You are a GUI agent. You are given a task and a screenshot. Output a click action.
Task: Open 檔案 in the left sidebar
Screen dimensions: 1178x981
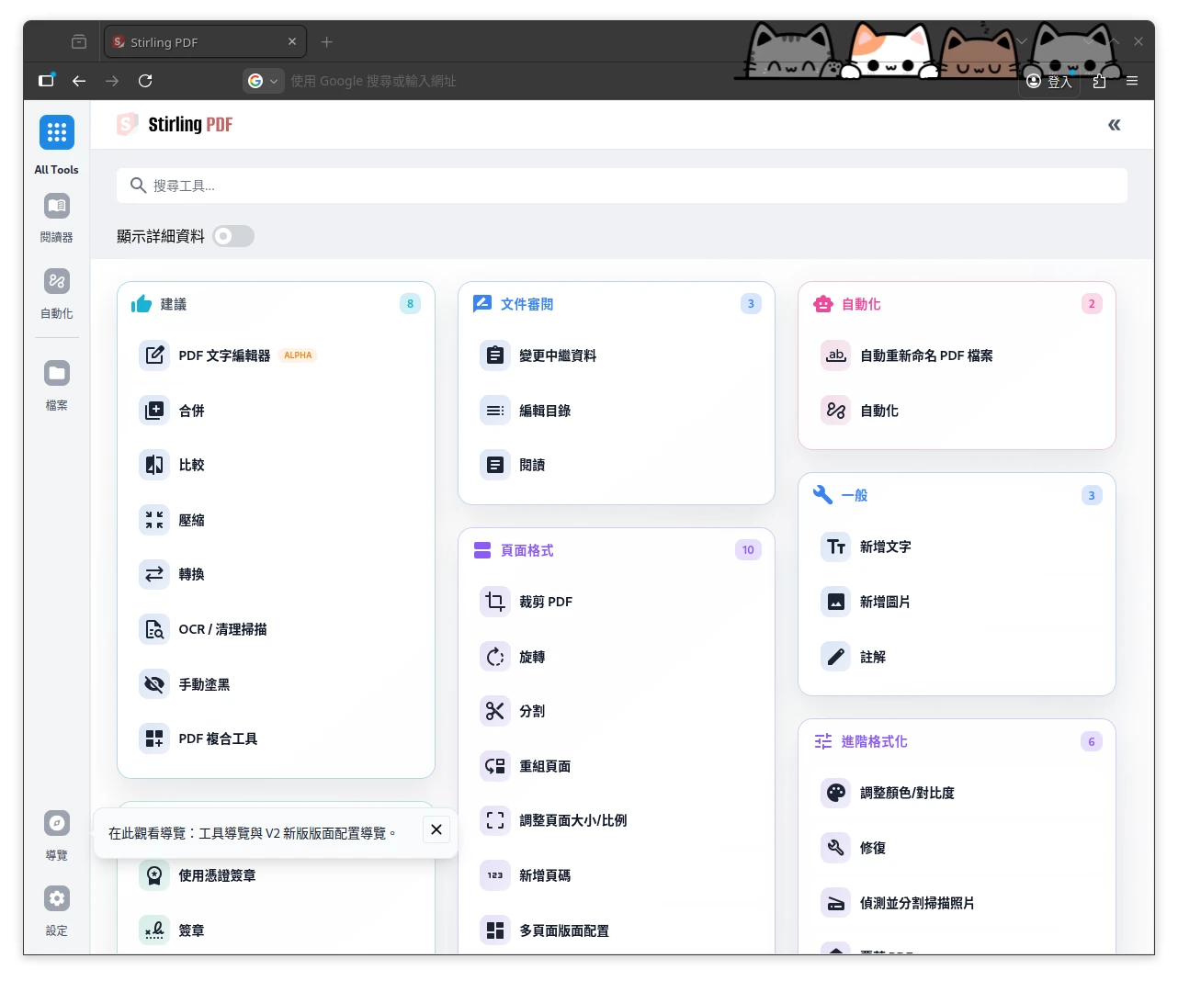pos(57,384)
